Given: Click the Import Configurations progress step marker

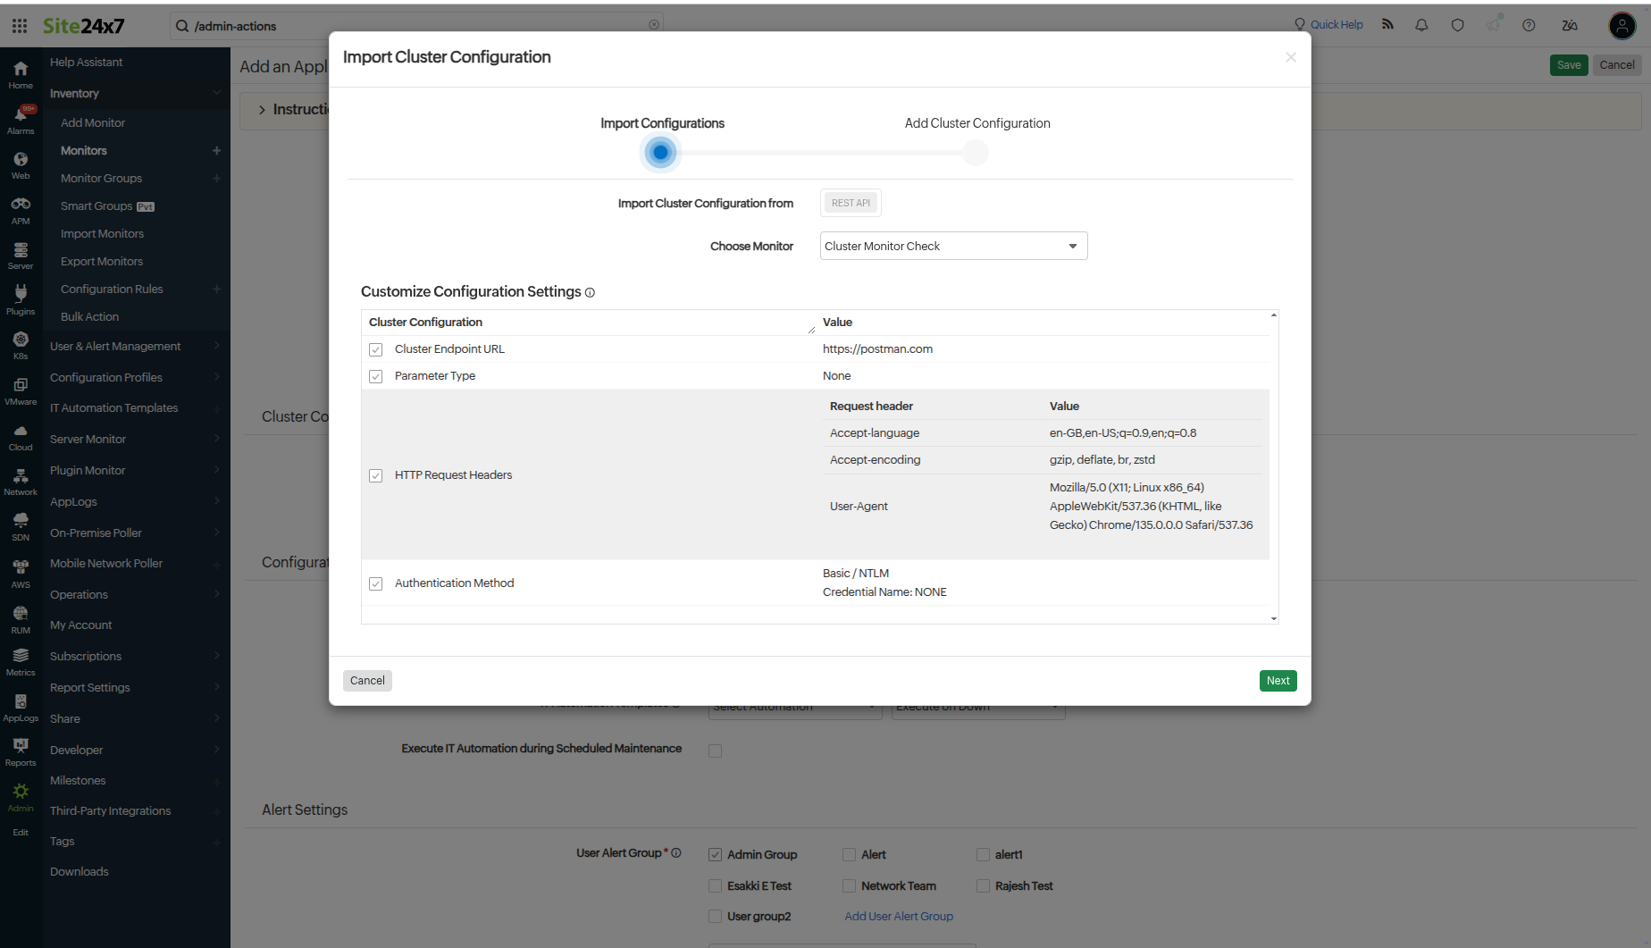Looking at the screenshot, I should pos(660,153).
